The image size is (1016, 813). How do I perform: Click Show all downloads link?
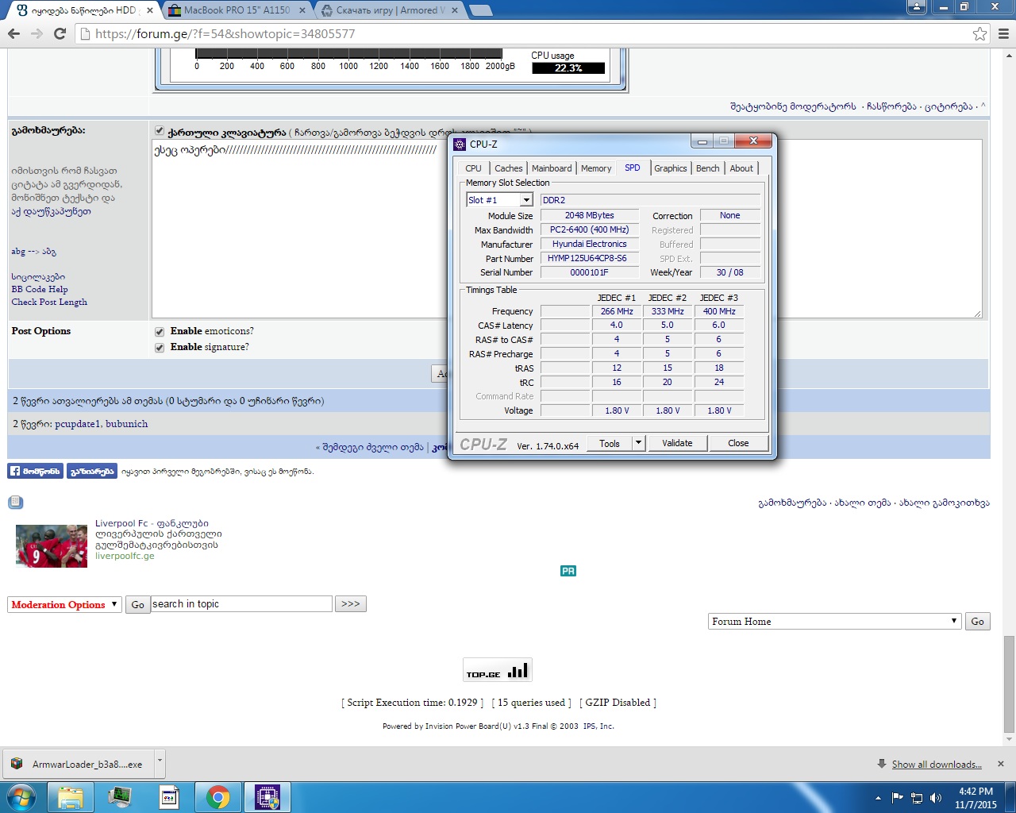[937, 765]
